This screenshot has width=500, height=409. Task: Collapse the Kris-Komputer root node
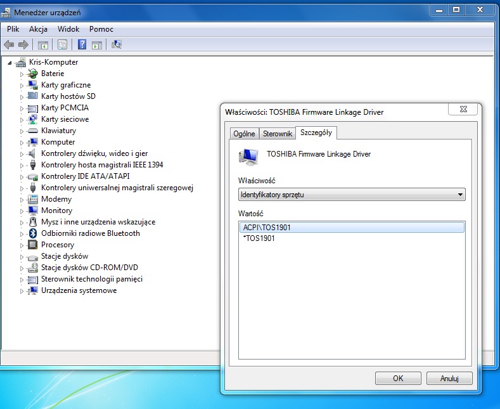(x=10, y=63)
